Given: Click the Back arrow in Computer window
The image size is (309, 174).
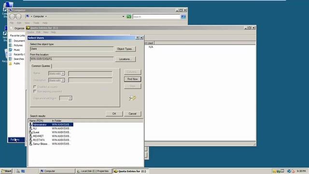Looking at the screenshot, I should (x=12, y=16).
